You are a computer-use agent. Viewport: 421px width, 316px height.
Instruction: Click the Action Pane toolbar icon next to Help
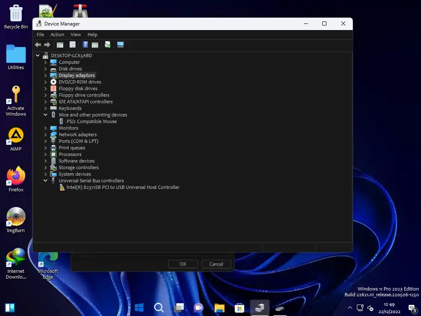point(95,44)
